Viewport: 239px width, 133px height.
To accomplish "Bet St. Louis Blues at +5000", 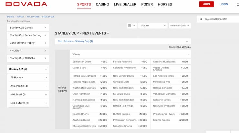I will pos(130,94).
